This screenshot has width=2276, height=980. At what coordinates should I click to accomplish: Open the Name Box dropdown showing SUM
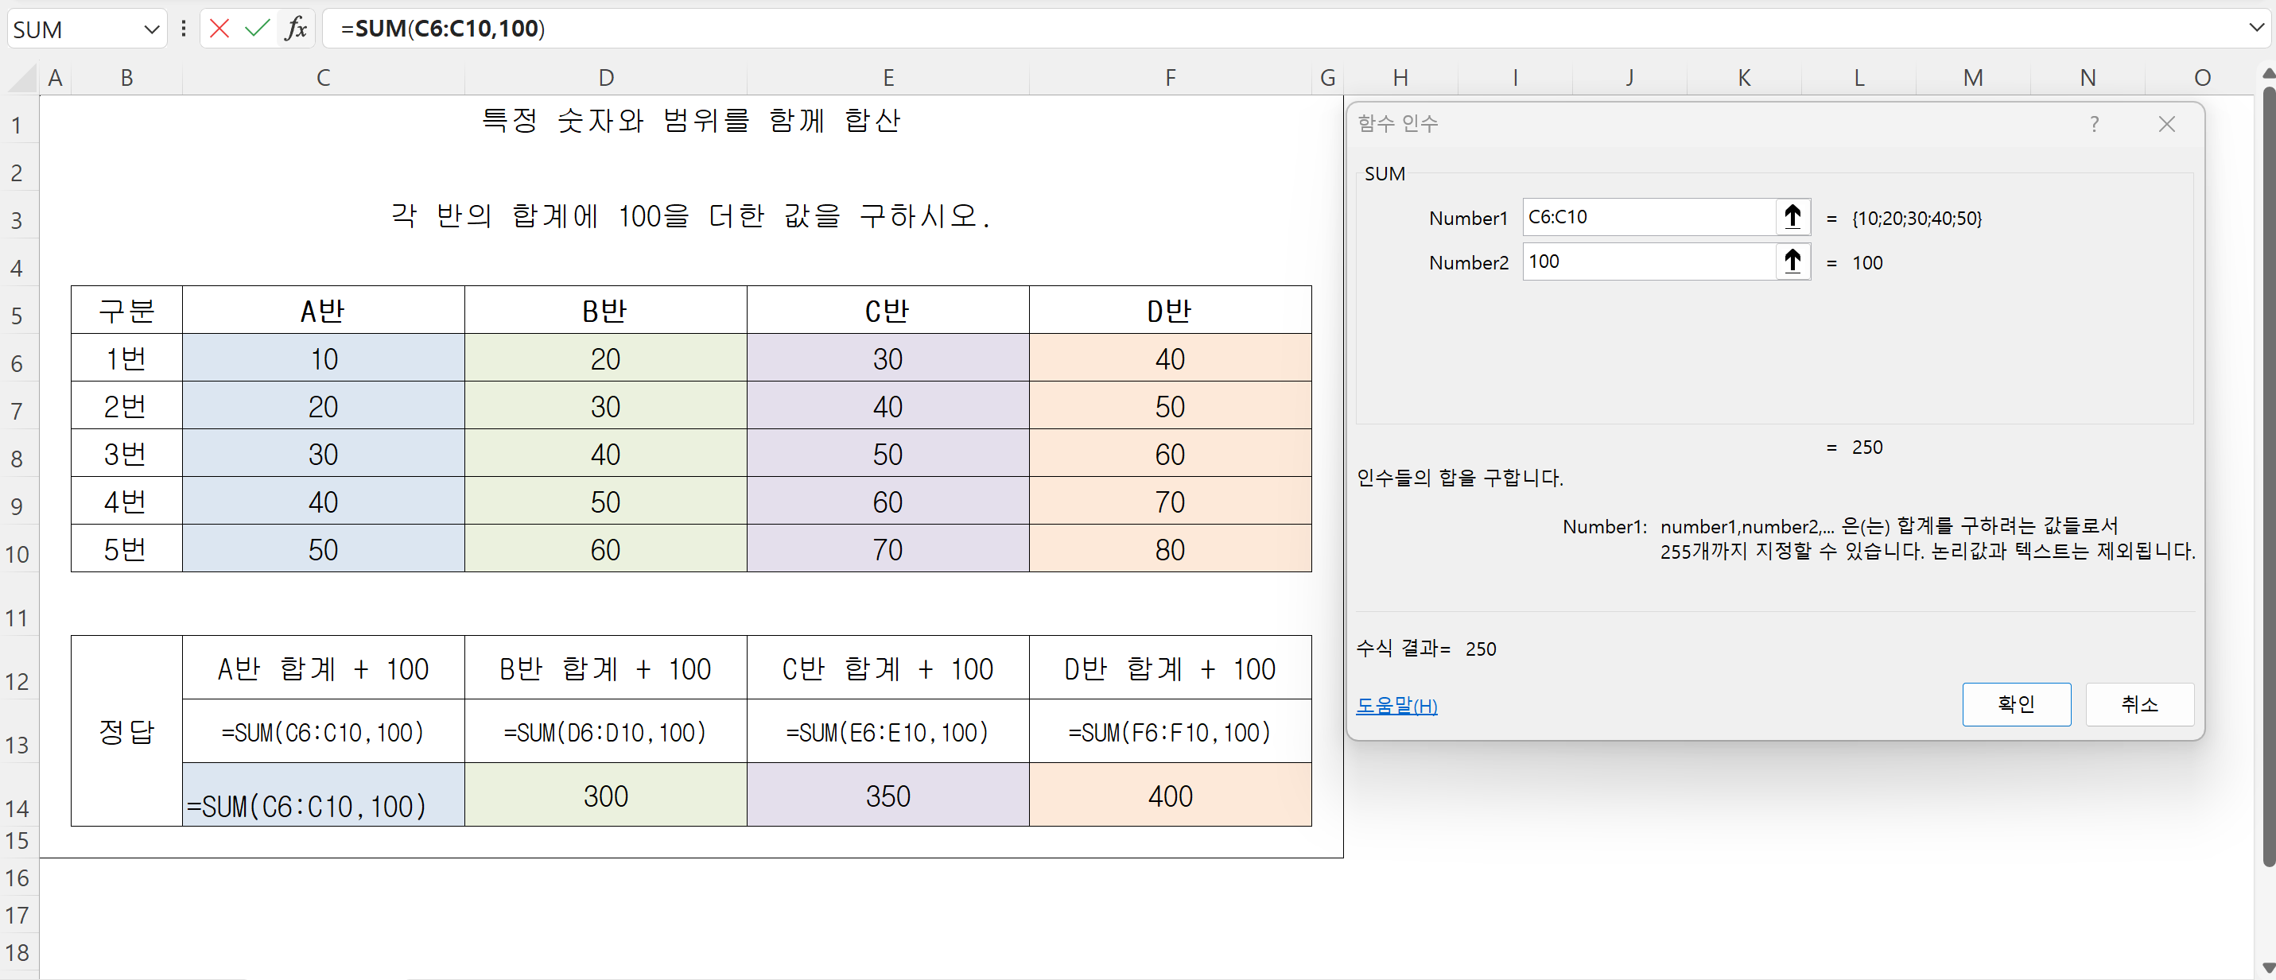pyautogui.click(x=151, y=29)
